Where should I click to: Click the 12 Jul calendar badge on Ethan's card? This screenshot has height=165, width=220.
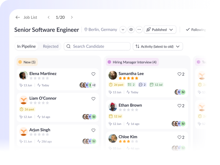click(x=115, y=116)
